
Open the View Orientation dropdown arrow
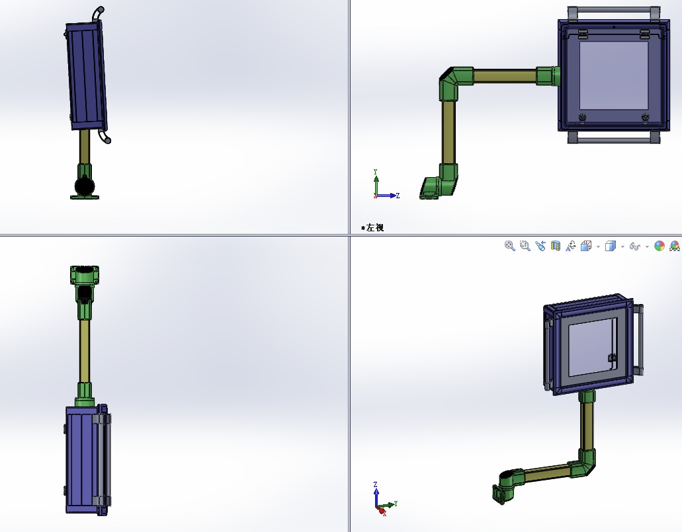pos(599,247)
